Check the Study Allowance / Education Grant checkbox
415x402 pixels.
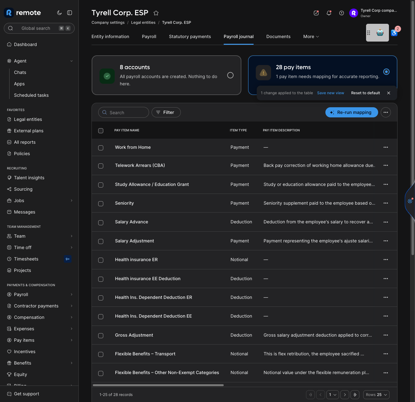tap(101, 185)
